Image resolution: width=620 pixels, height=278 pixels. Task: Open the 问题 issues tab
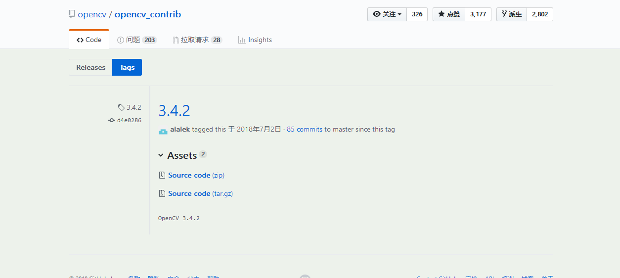pyautogui.click(x=137, y=40)
